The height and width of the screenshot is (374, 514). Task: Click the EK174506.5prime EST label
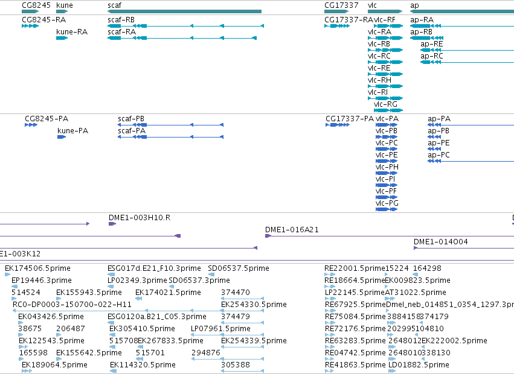[37, 268]
